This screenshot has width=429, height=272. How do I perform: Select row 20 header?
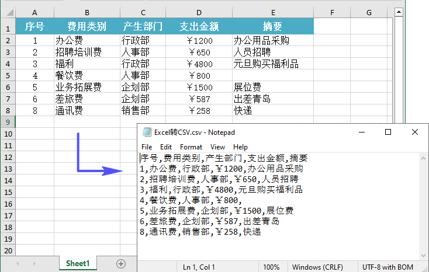point(8,250)
